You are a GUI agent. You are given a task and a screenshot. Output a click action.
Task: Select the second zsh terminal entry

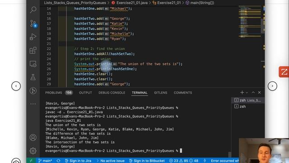click(x=248, y=106)
